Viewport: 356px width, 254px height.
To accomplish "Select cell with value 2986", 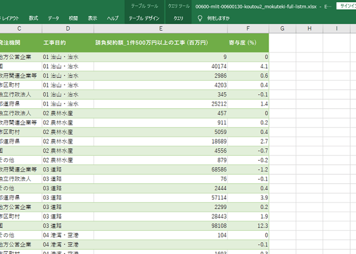I will click(x=161, y=76).
